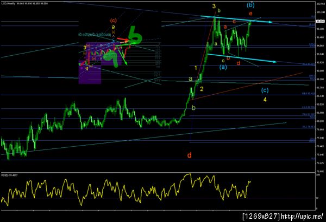Click yellow 3 label in the inset chart
This screenshot has width=326, height=222.
point(85,48)
